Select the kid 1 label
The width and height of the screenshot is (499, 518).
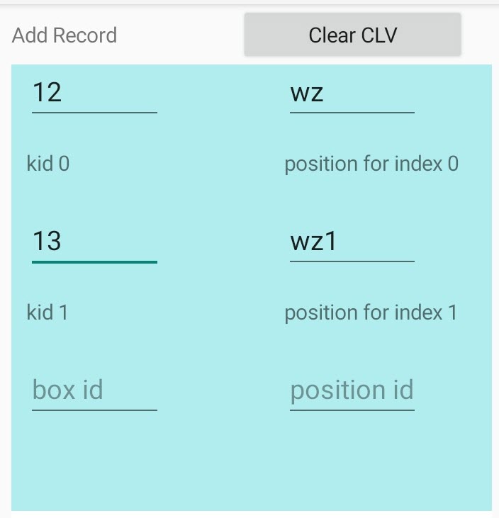click(47, 313)
